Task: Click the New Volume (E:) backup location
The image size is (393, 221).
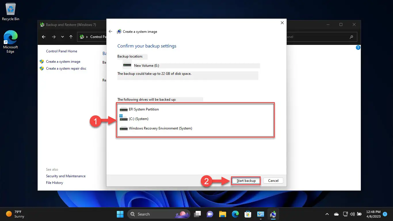Action: tap(146, 66)
